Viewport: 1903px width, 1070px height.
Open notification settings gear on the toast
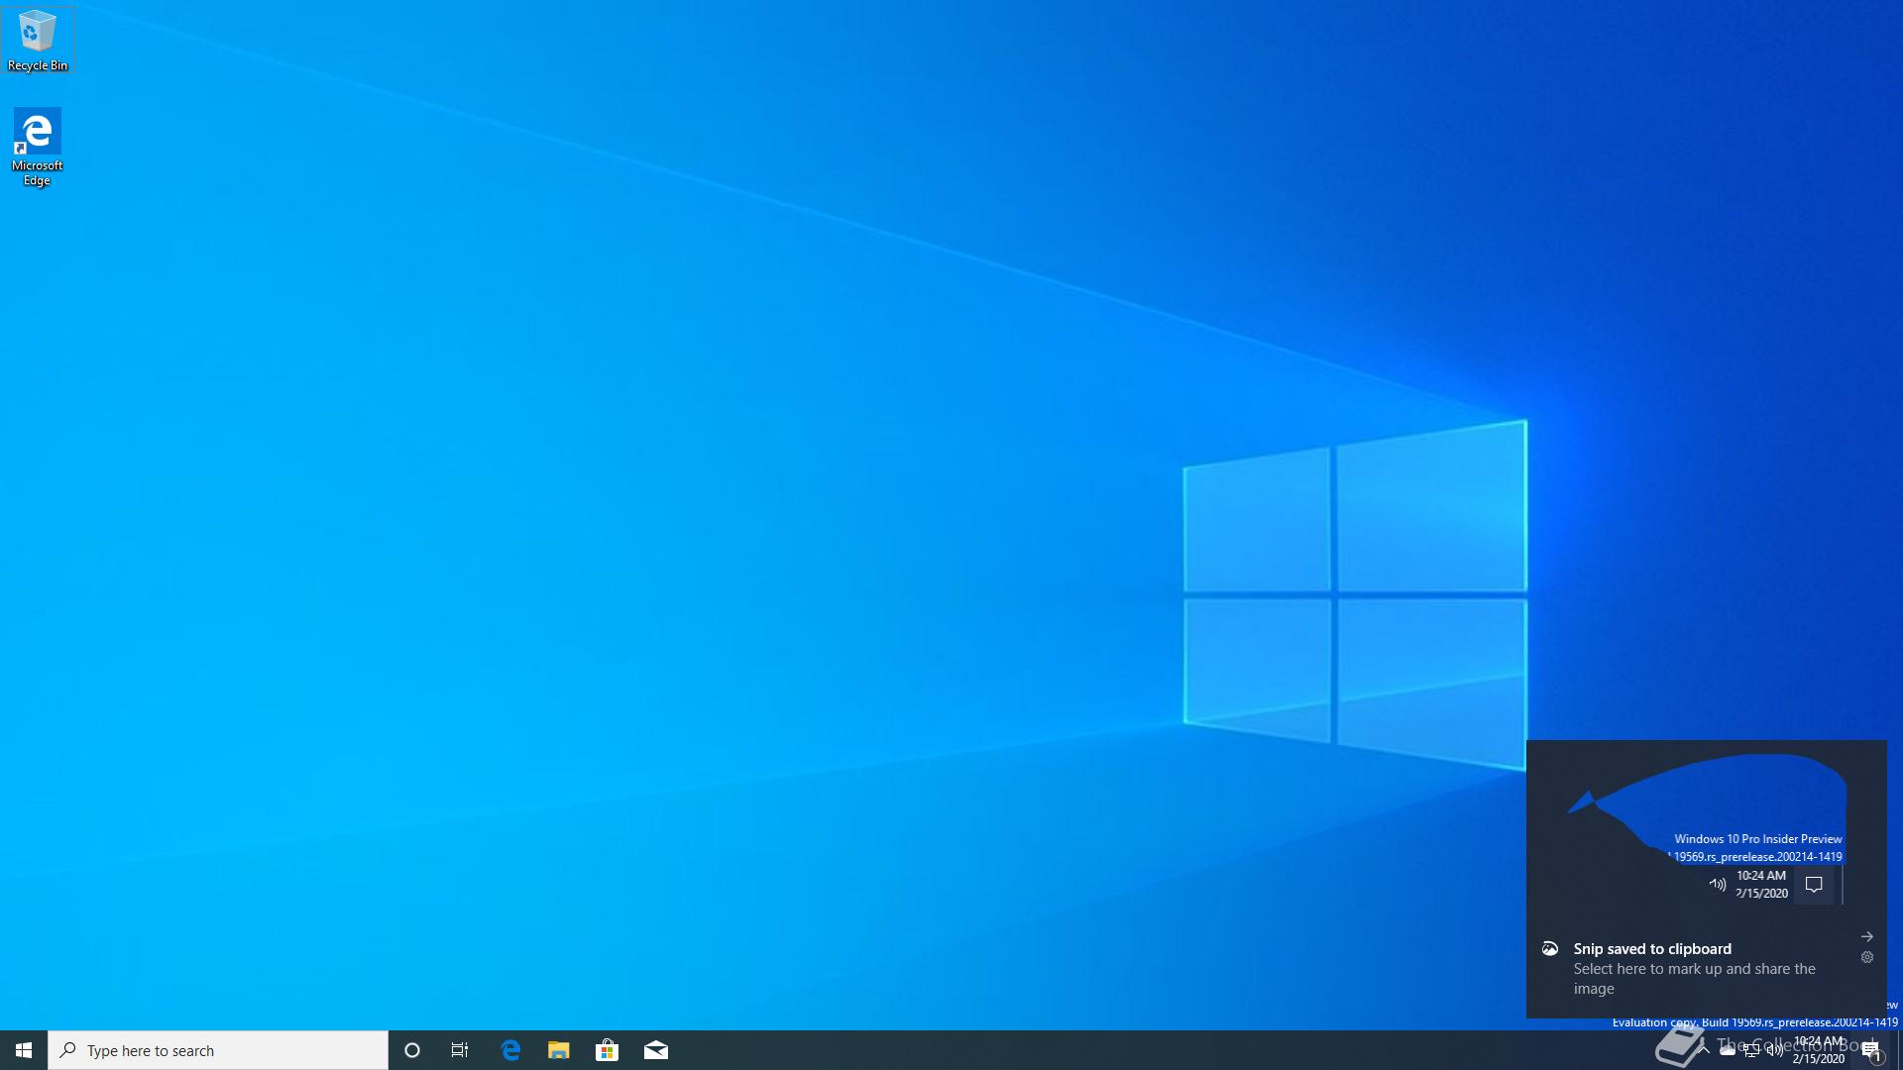pyautogui.click(x=1867, y=957)
